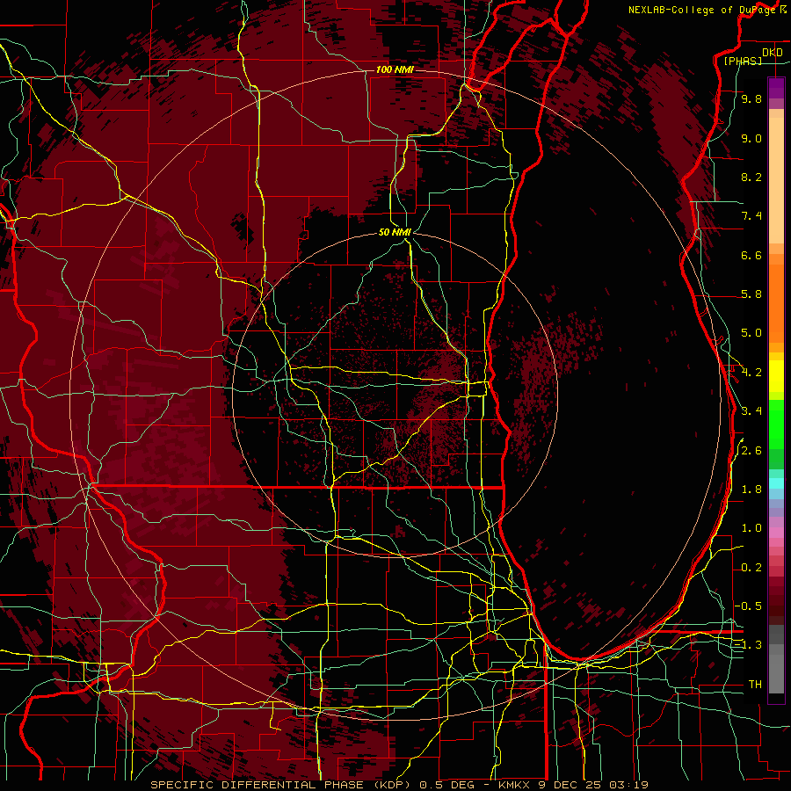Viewport: 791px width, 791px height.
Task: Click the 1.8 legend value
Action: [x=751, y=490]
